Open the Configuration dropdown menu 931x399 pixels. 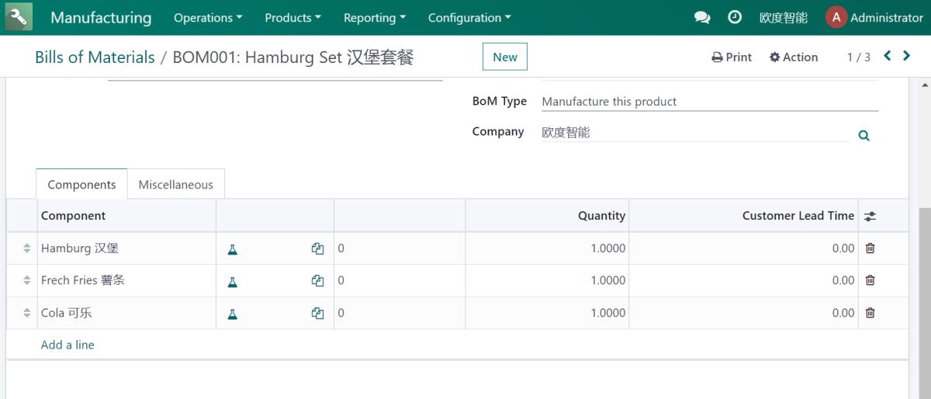click(x=469, y=17)
